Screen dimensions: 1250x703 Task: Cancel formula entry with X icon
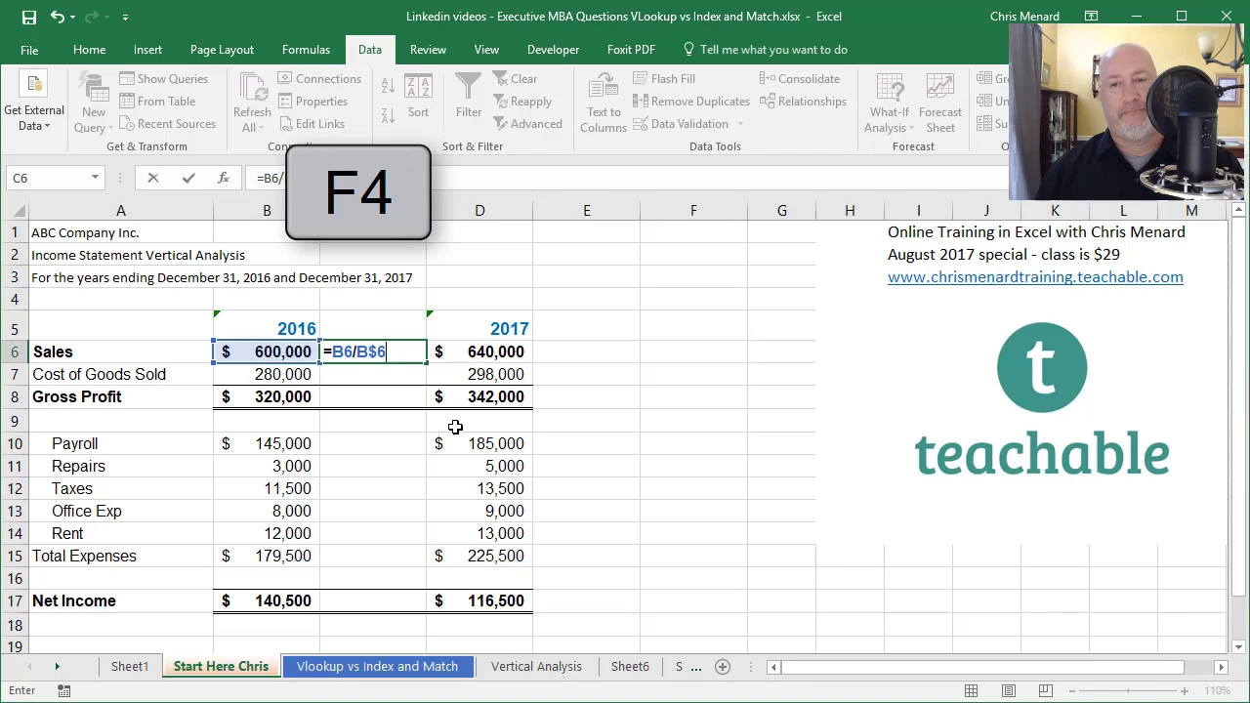pos(153,178)
